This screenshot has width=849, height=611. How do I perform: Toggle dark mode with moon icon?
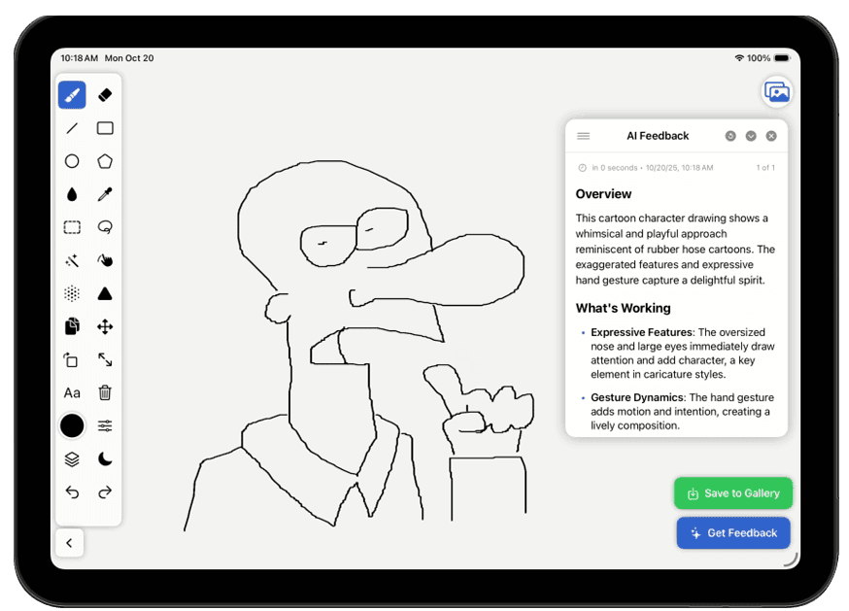(x=105, y=459)
